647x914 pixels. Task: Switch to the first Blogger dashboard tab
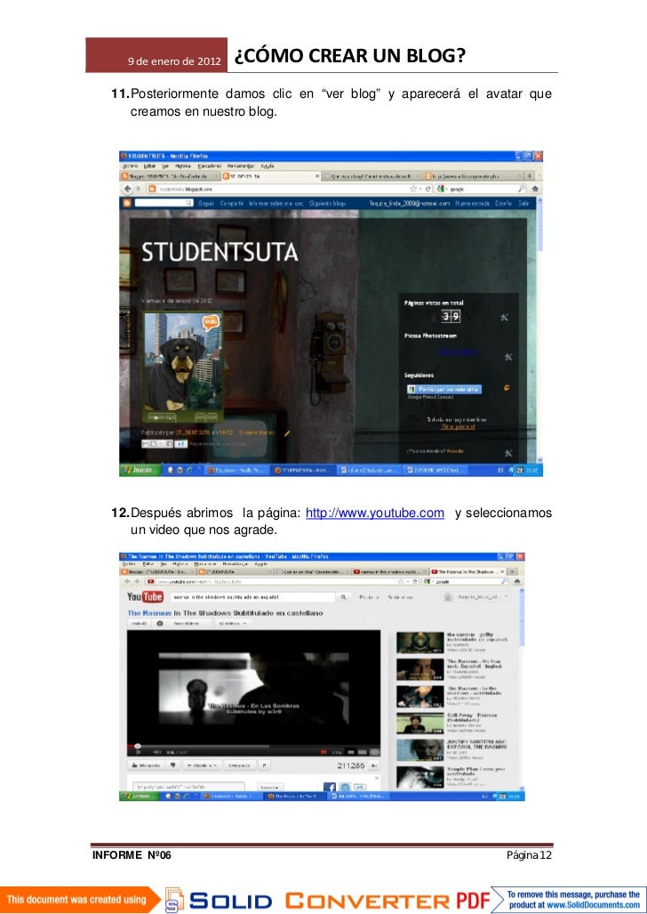tap(170, 175)
